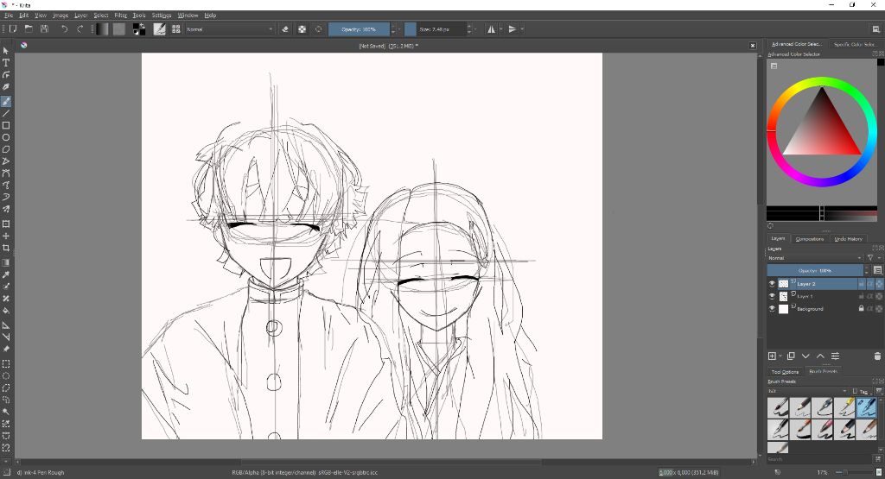Screen dimensions: 885x479
Task: Open the brush preset tag dropdown
Action: point(808,391)
